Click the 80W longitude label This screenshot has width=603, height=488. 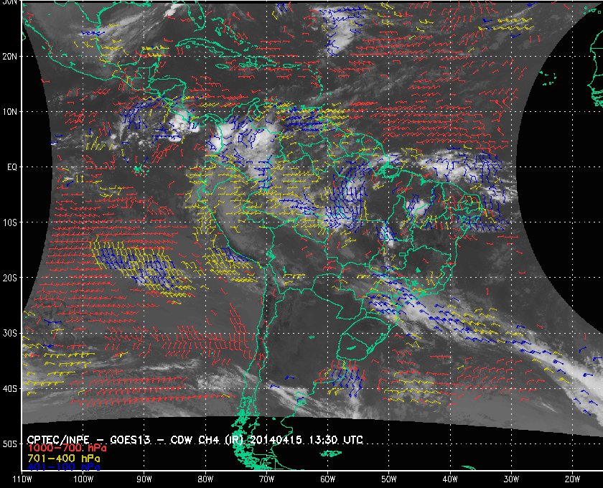205,479
